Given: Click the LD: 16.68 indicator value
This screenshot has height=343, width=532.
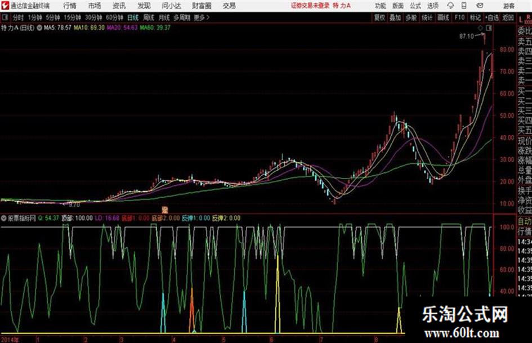Looking at the screenshot, I should pyautogui.click(x=107, y=218).
